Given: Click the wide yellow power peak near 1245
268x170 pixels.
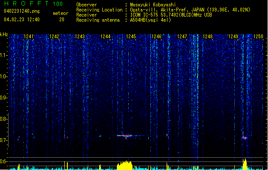Looking at the screenshot, I should click(125, 165).
